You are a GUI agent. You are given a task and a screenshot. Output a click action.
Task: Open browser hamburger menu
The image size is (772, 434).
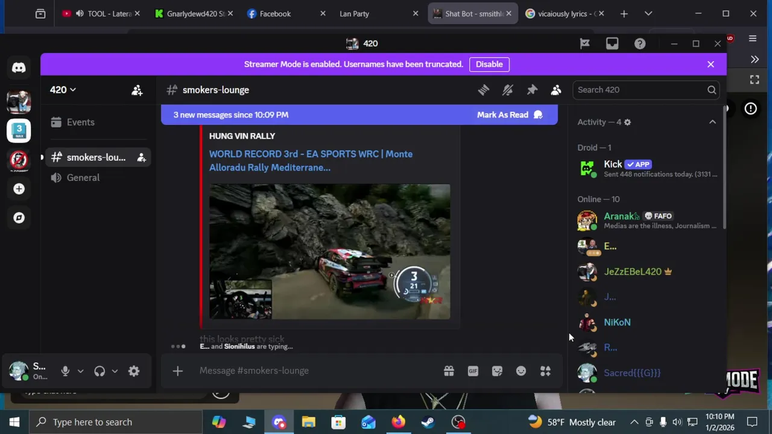coord(753,39)
